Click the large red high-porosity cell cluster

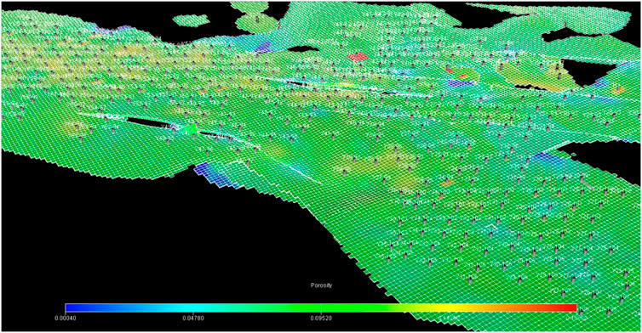[x=358, y=57]
